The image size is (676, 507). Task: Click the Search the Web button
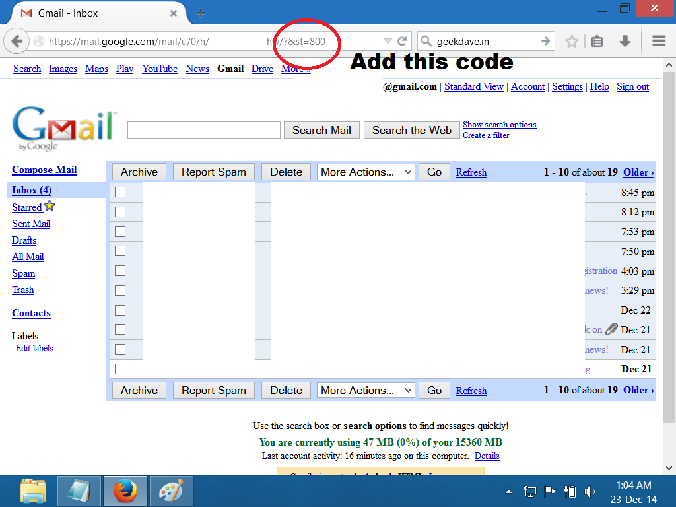[x=412, y=130]
